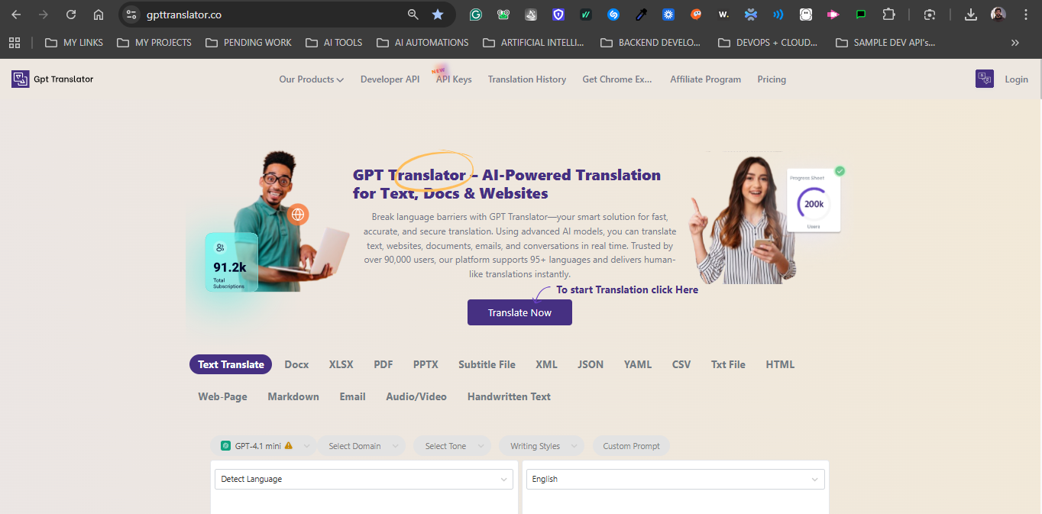Open the AI AUTOMATIONS bookmark folder
The image size is (1042, 514).
point(422,43)
